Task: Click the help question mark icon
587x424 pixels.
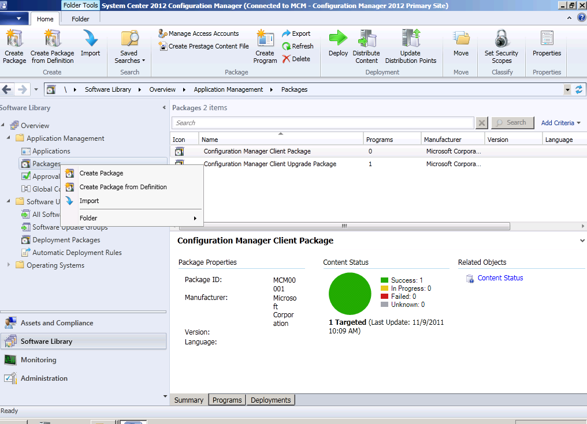Action: (x=581, y=17)
